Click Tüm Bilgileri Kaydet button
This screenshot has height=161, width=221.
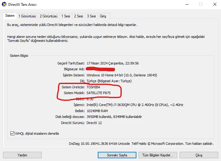coord(158,155)
